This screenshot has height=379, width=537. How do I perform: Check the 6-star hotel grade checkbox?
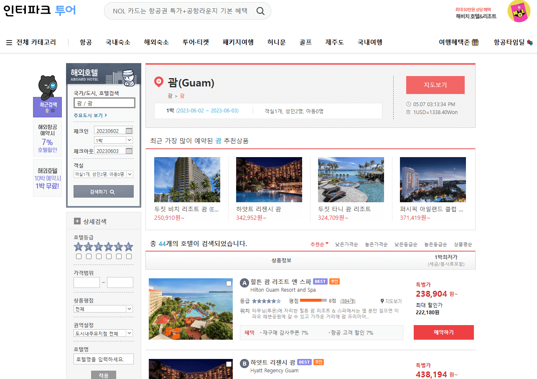pos(129,257)
